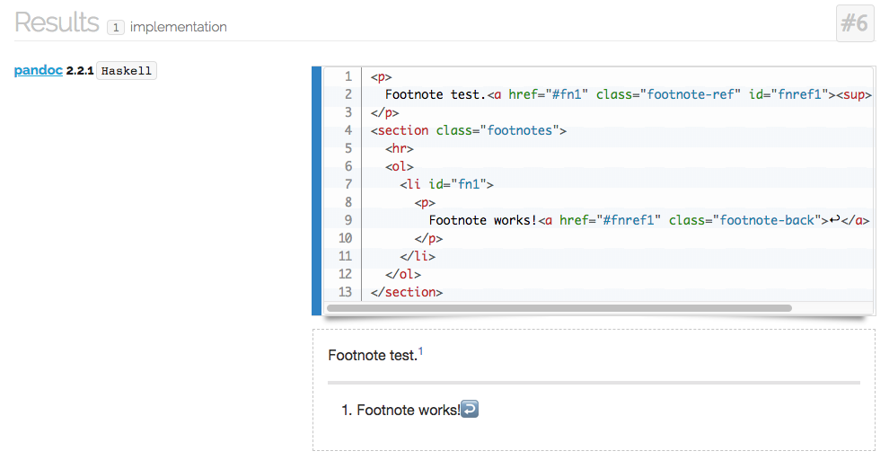Click the blue footnote return arrow icon
Image resolution: width=889 pixels, height=460 pixels.
tap(470, 410)
